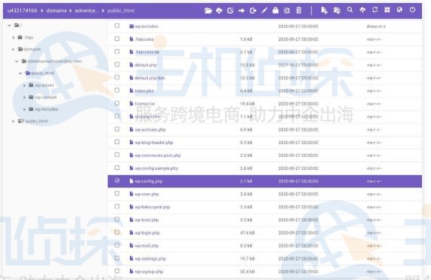
Task: Click the file icon beside license.txt
Action: tap(131, 103)
